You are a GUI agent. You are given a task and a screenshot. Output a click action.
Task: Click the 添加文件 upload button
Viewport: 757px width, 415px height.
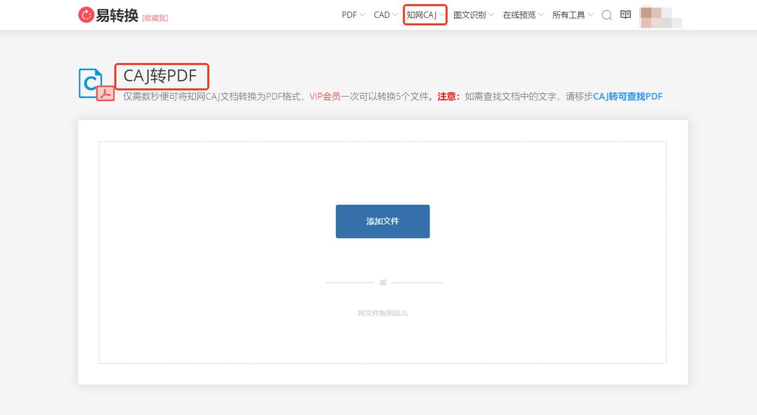(x=383, y=221)
